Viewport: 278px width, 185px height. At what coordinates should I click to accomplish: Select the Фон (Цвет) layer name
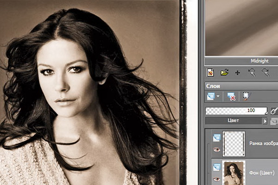(262, 173)
